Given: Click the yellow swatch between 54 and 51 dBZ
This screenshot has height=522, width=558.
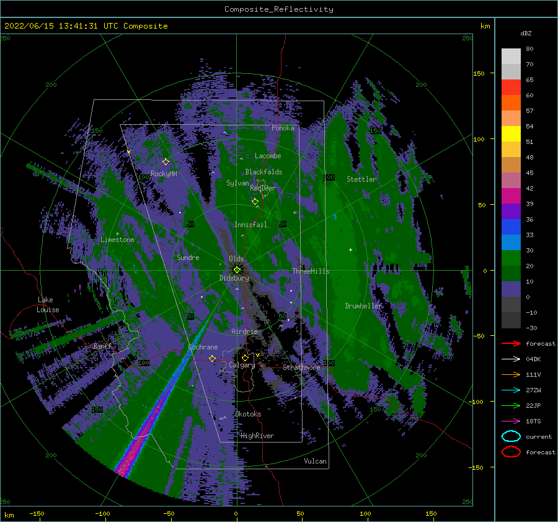Looking at the screenshot, I should (x=511, y=133).
